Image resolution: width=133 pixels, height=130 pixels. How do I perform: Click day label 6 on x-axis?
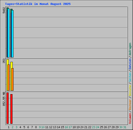point(28,127)
